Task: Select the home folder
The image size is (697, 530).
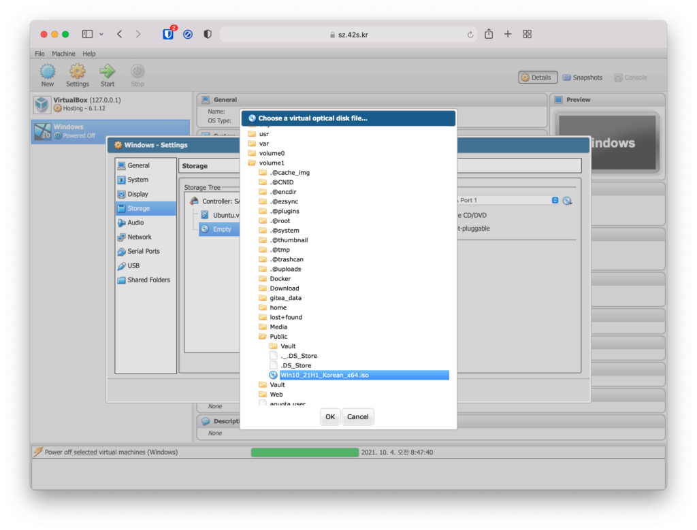Action: pyautogui.click(x=278, y=308)
